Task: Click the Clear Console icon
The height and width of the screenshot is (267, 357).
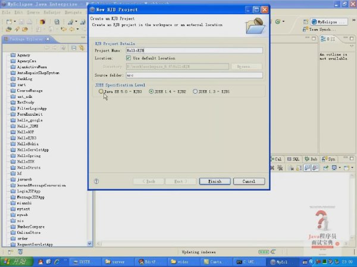Action: point(291,168)
